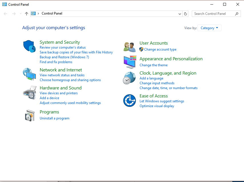The width and height of the screenshot is (244, 182).
Task: Open Adjust commonly used mobility settings
Action: [x=70, y=103]
